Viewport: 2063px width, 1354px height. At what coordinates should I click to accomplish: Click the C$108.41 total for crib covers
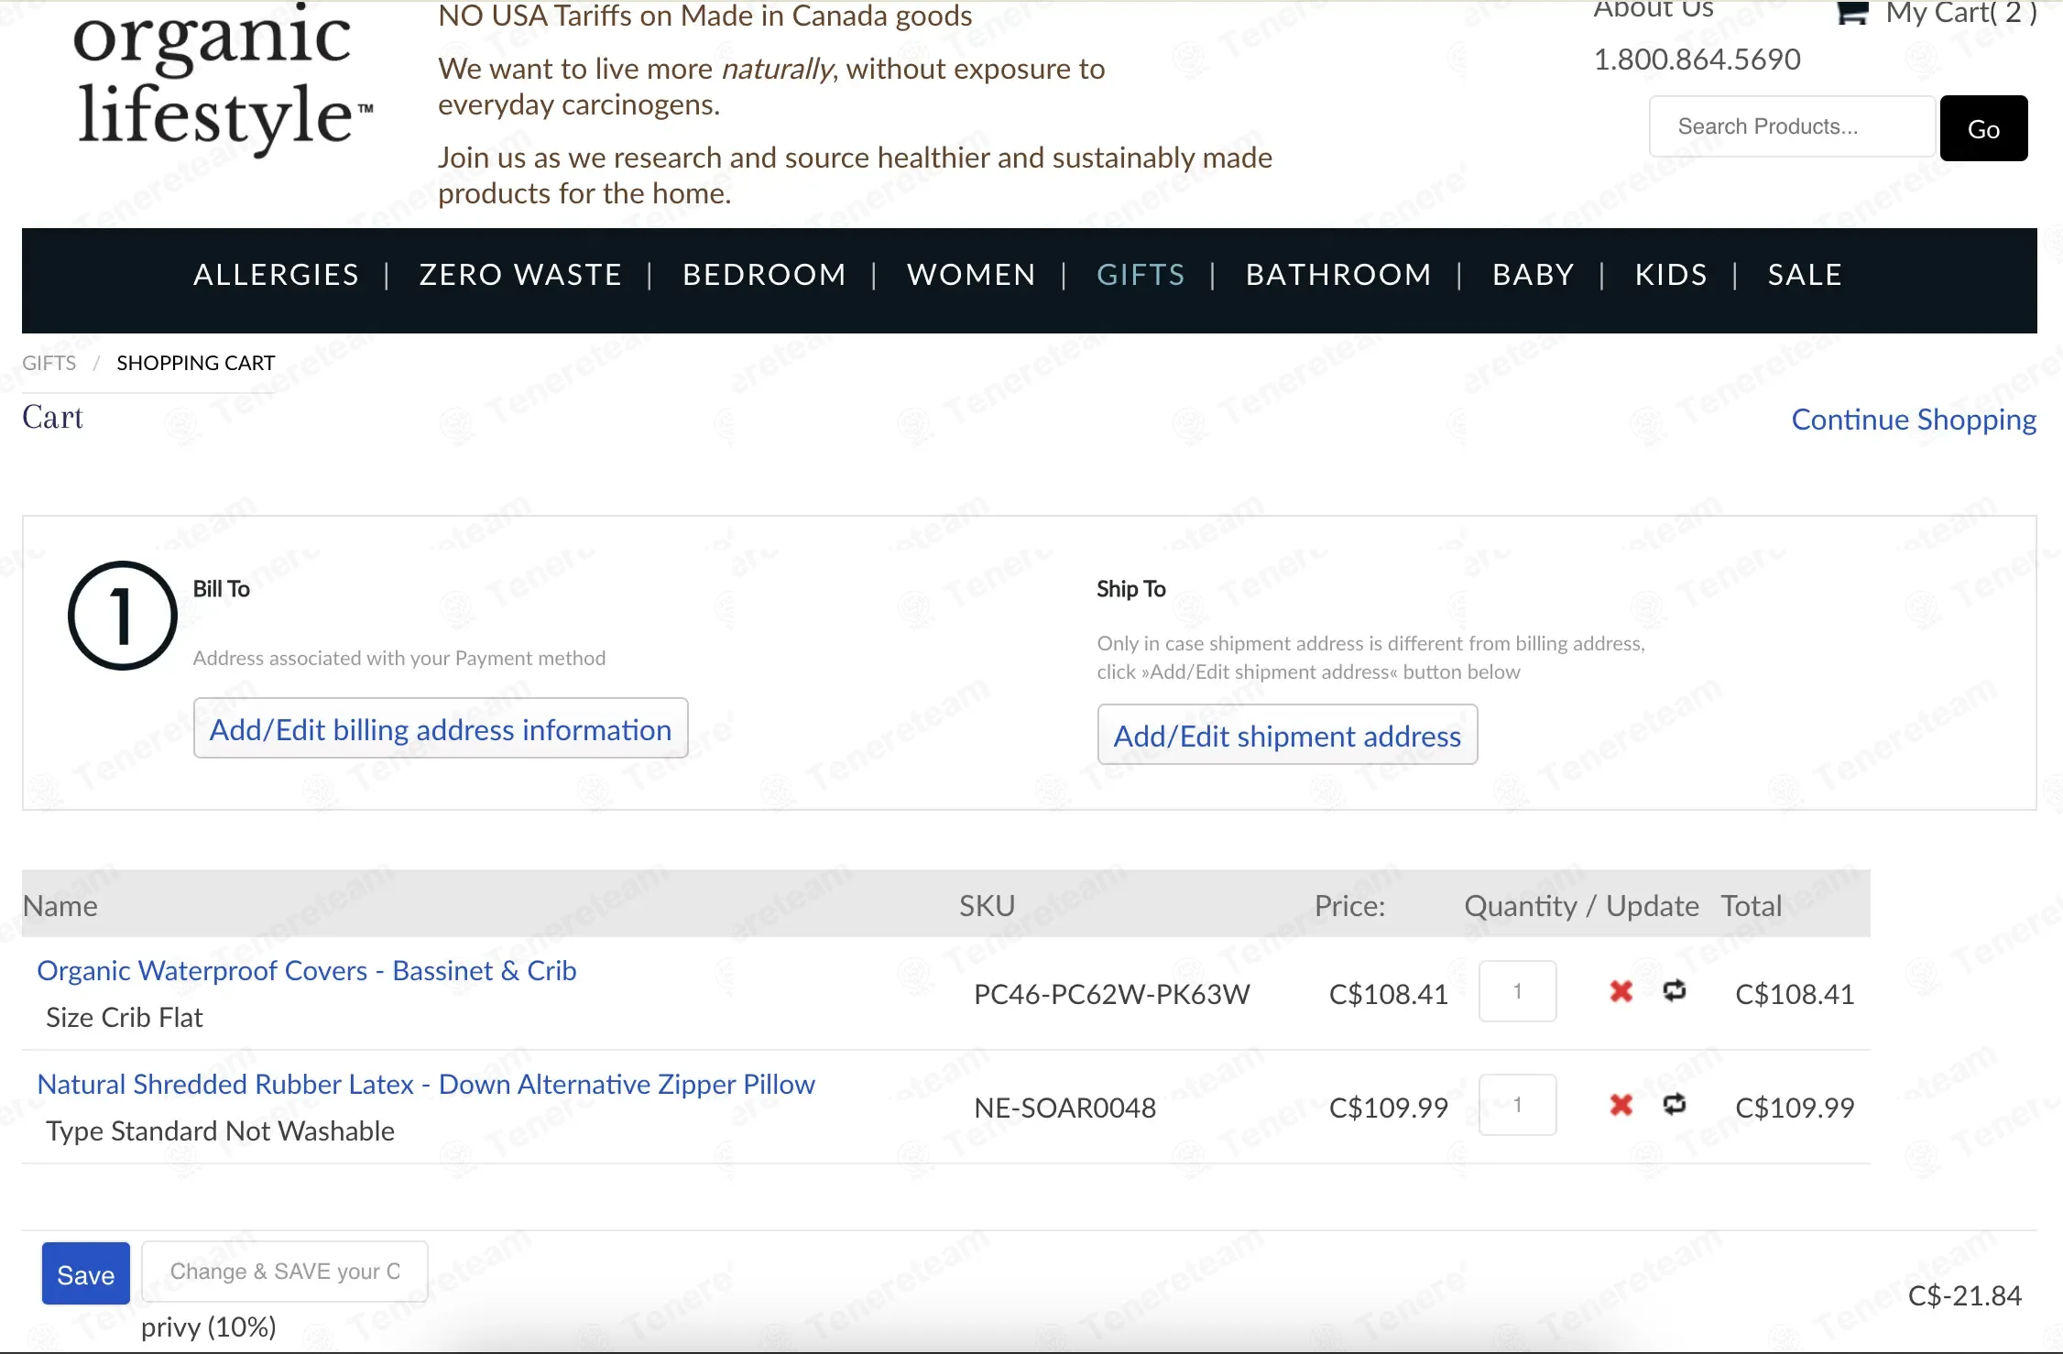coord(1795,994)
